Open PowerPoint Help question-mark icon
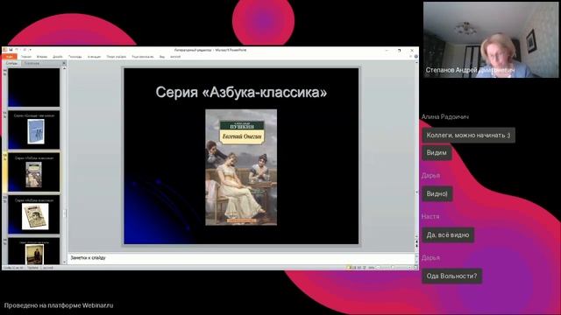This screenshot has width=561, height=315. tap(415, 56)
